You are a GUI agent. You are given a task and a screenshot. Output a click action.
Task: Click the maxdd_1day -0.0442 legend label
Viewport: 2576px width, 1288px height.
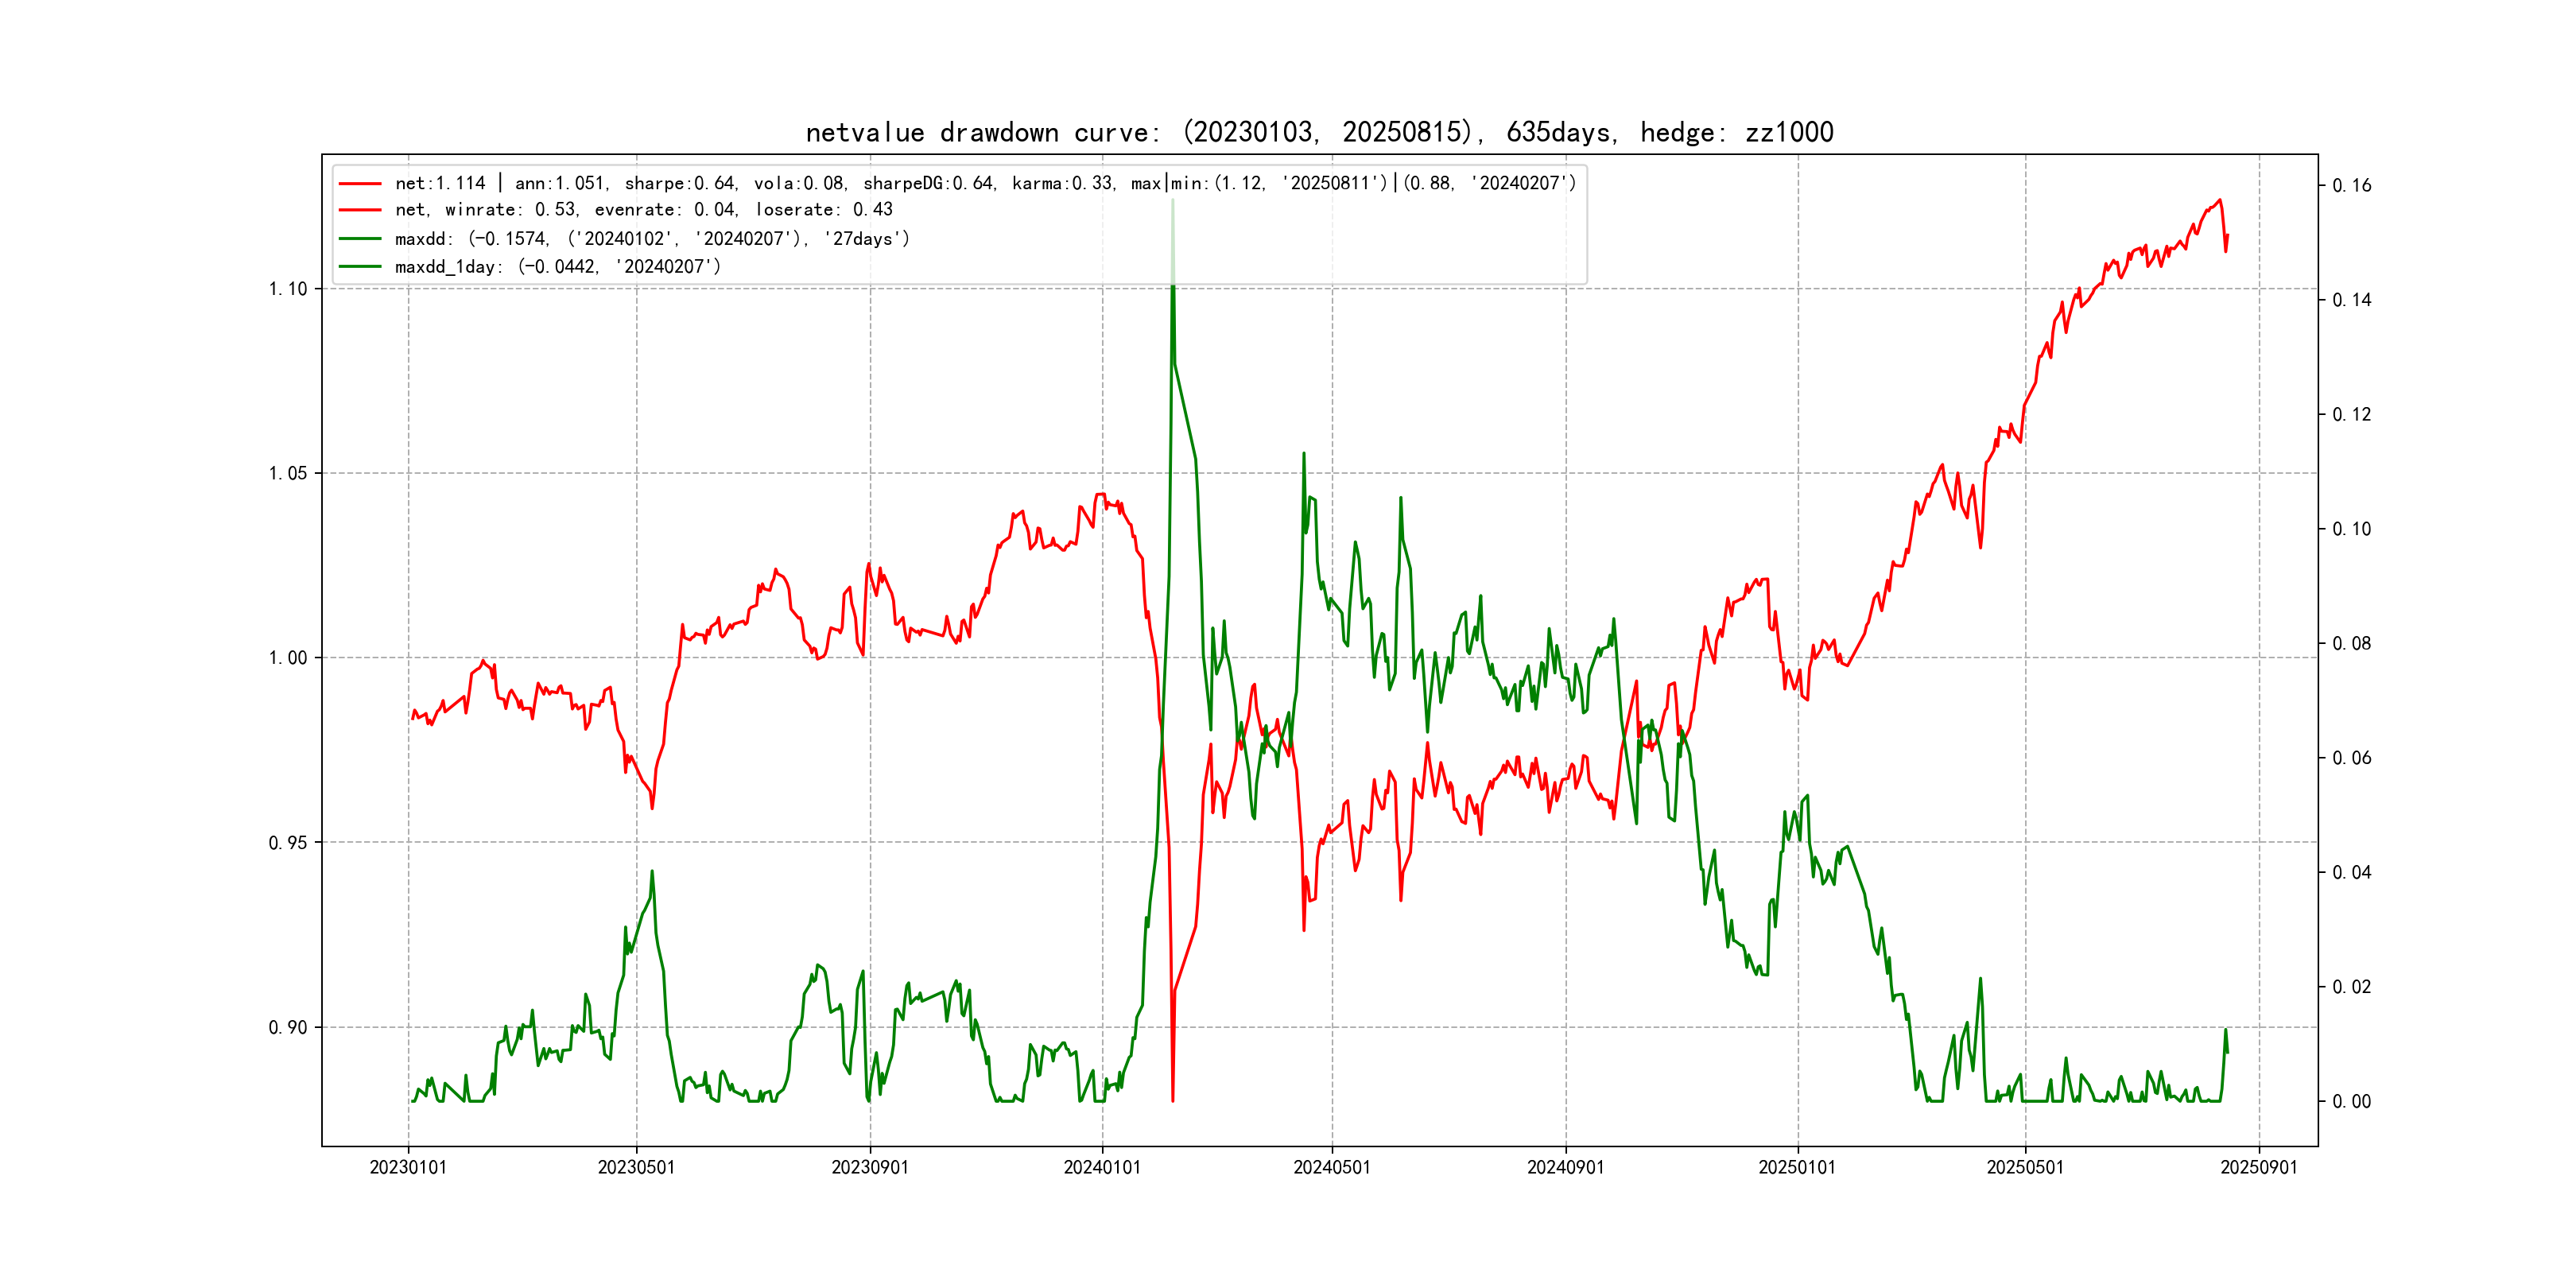[x=557, y=267]
